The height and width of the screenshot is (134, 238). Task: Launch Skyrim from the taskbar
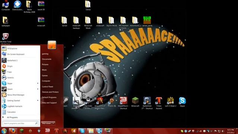(39, 131)
